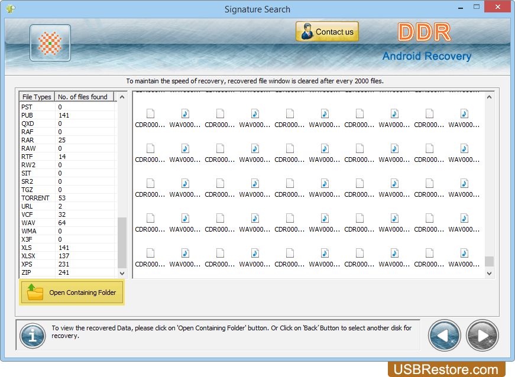Select the WMA file type row
Screen dimensions: 515x377
(x=67, y=231)
